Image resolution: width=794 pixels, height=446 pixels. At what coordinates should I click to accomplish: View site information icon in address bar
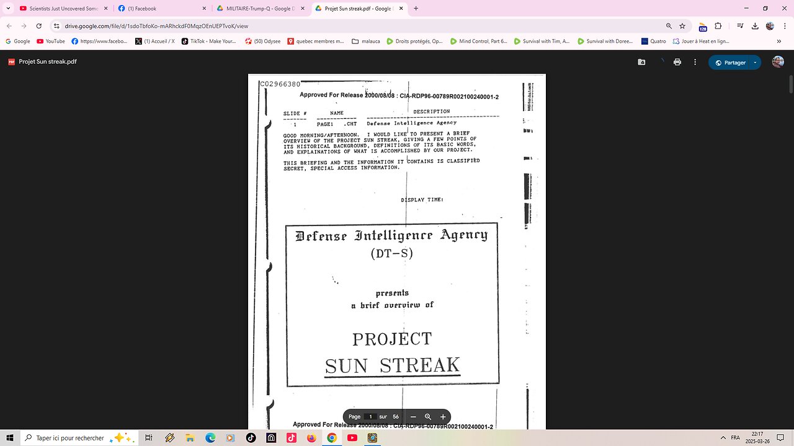56,26
